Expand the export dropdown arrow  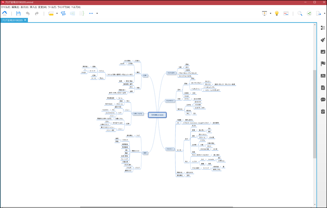(x=324, y=13)
